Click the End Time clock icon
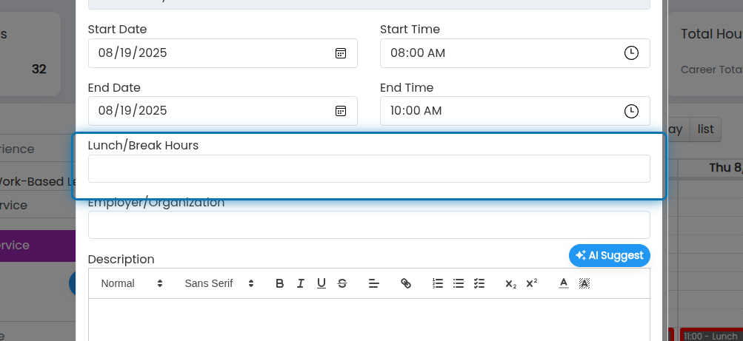 (x=631, y=111)
